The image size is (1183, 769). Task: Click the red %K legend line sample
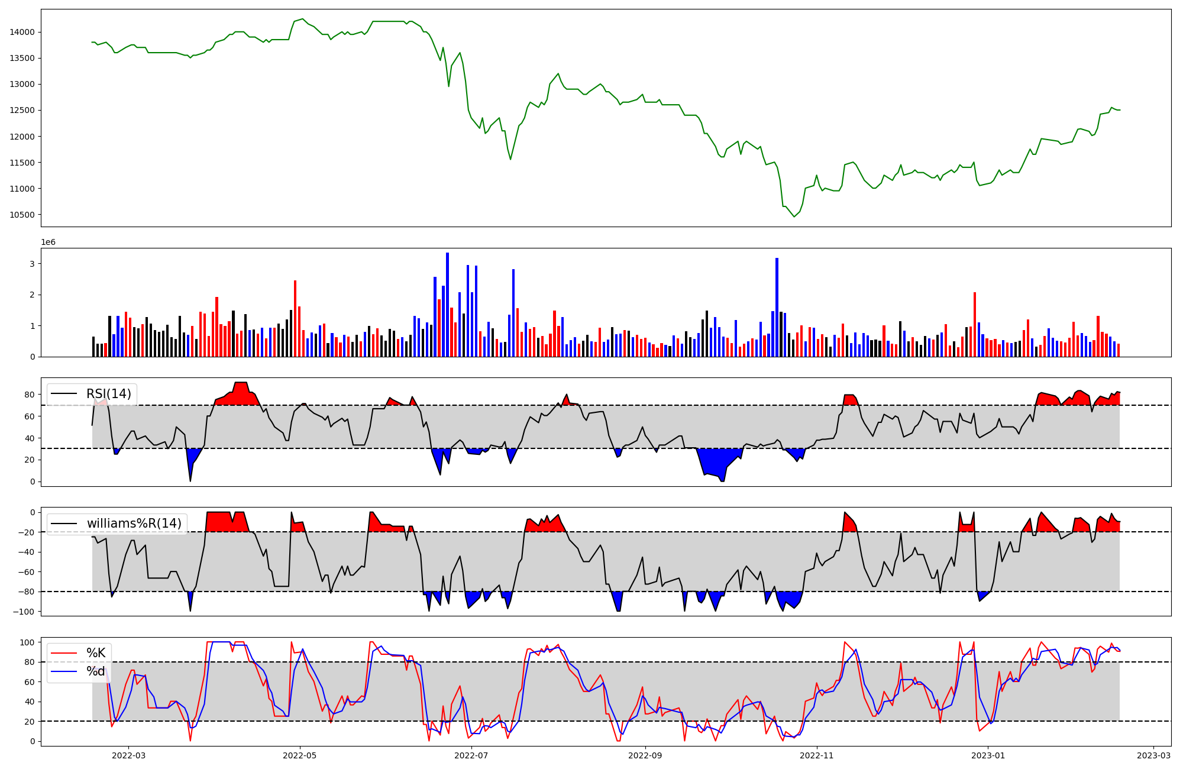pos(64,653)
